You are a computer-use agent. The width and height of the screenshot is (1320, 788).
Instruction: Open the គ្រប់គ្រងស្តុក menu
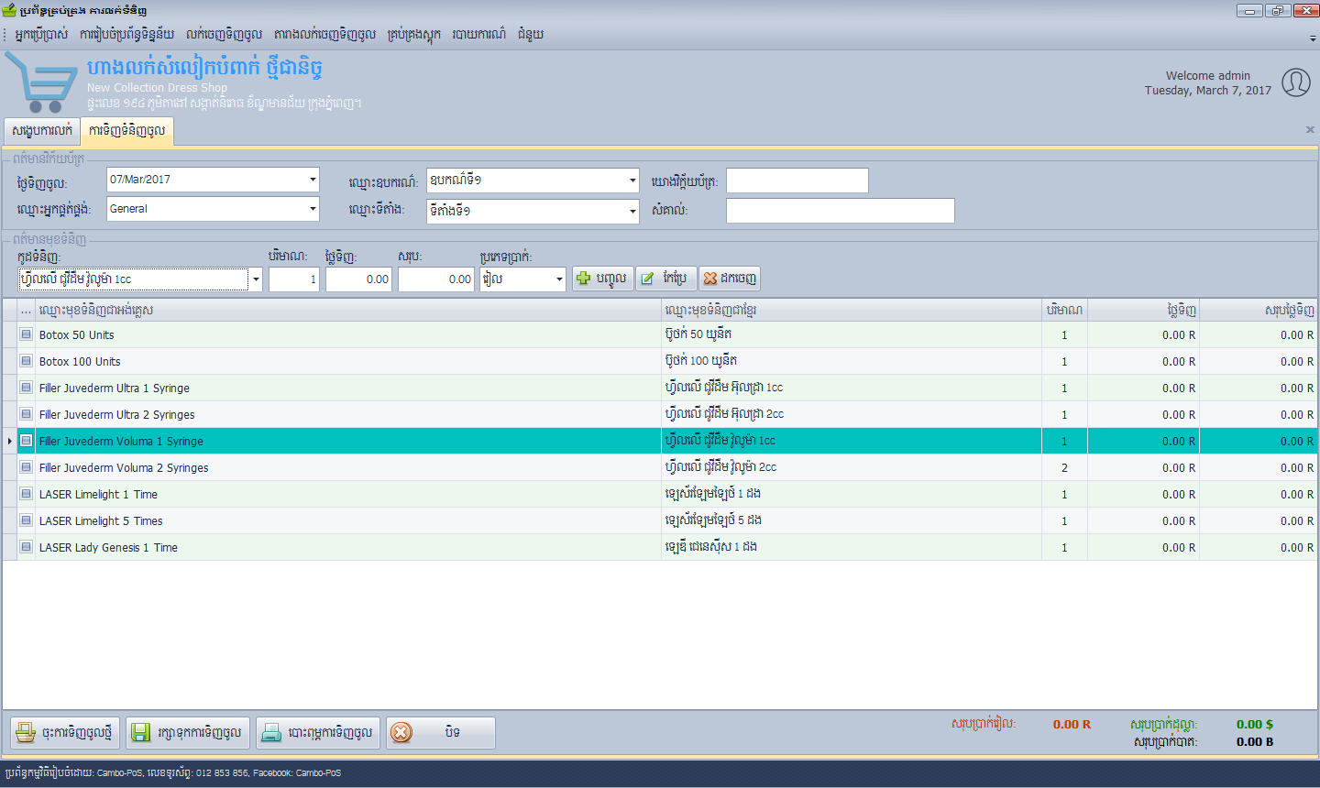point(414,34)
